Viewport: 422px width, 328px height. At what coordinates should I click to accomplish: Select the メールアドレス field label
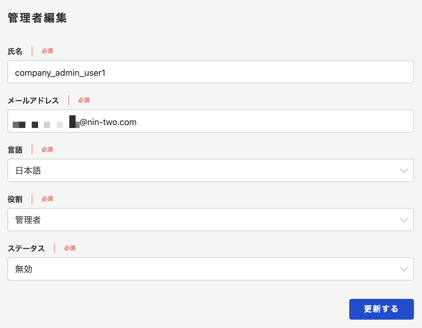33,101
